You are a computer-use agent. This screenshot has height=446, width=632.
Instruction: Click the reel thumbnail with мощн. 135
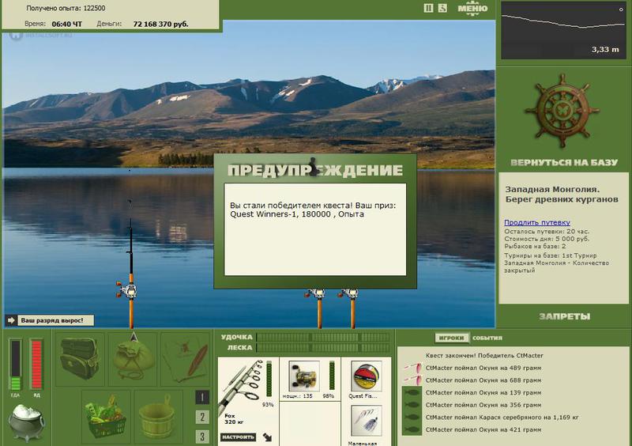point(304,376)
